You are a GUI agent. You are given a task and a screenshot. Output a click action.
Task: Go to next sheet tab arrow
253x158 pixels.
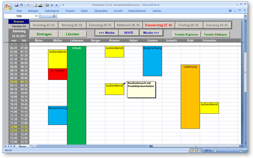pos(11,146)
